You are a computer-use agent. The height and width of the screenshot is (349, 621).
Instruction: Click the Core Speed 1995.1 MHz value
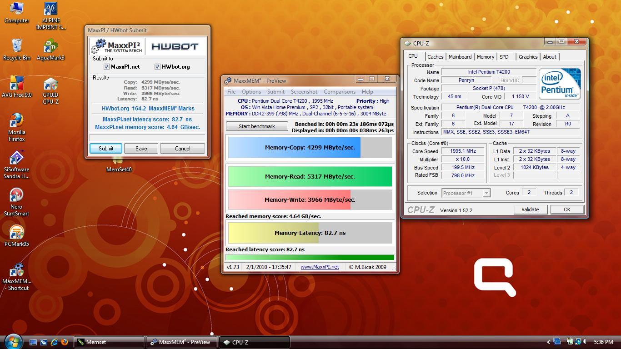point(463,151)
